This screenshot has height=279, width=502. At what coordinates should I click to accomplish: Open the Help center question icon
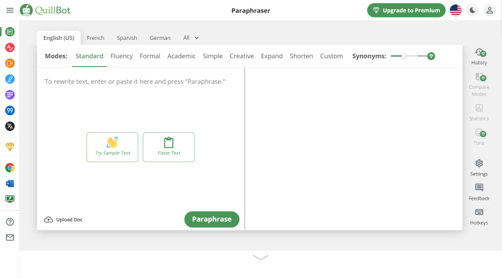click(x=10, y=221)
